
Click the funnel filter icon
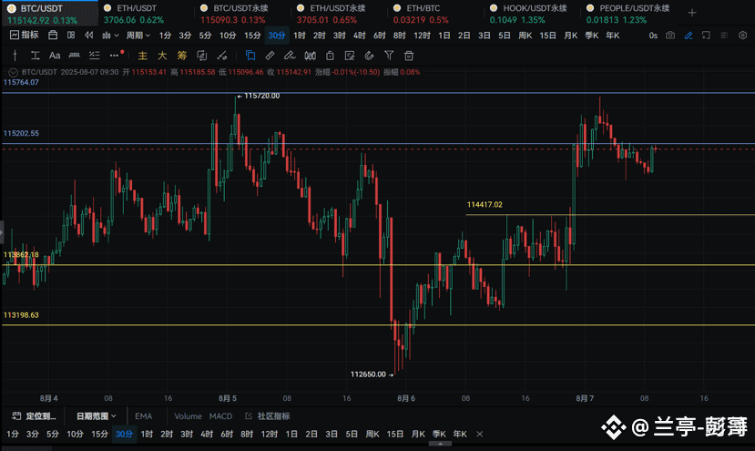coord(389,56)
